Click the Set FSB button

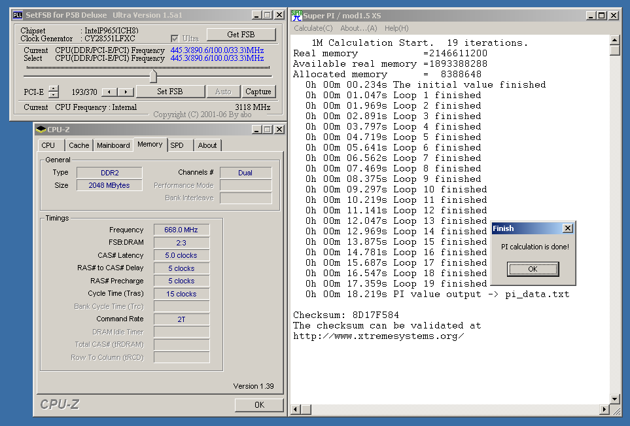click(170, 92)
